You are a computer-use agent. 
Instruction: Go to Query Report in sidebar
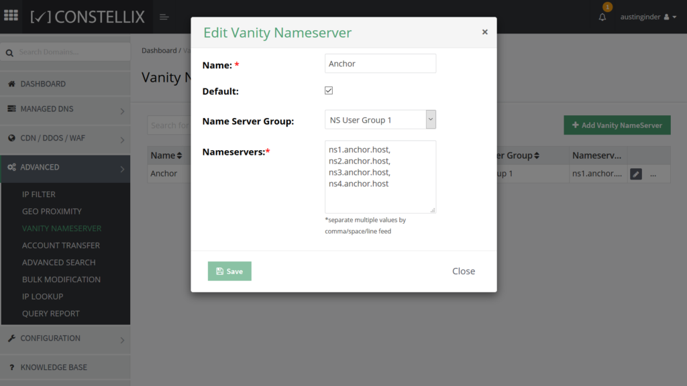tap(51, 313)
